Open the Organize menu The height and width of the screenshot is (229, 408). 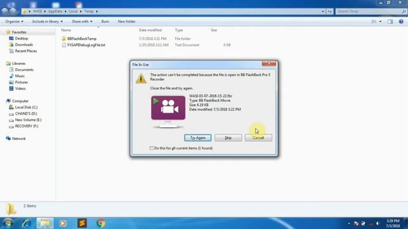14,22
